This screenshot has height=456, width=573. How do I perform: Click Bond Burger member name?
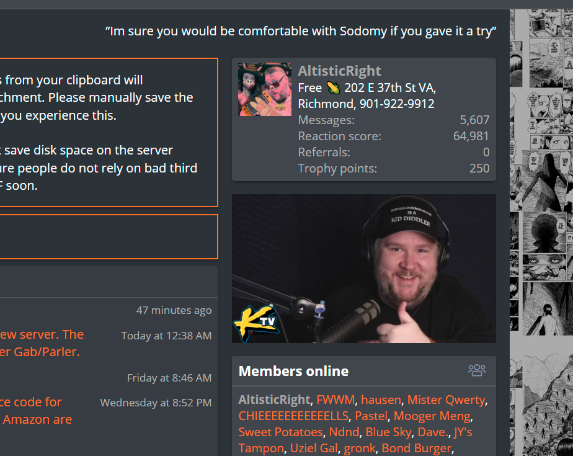pos(416,448)
